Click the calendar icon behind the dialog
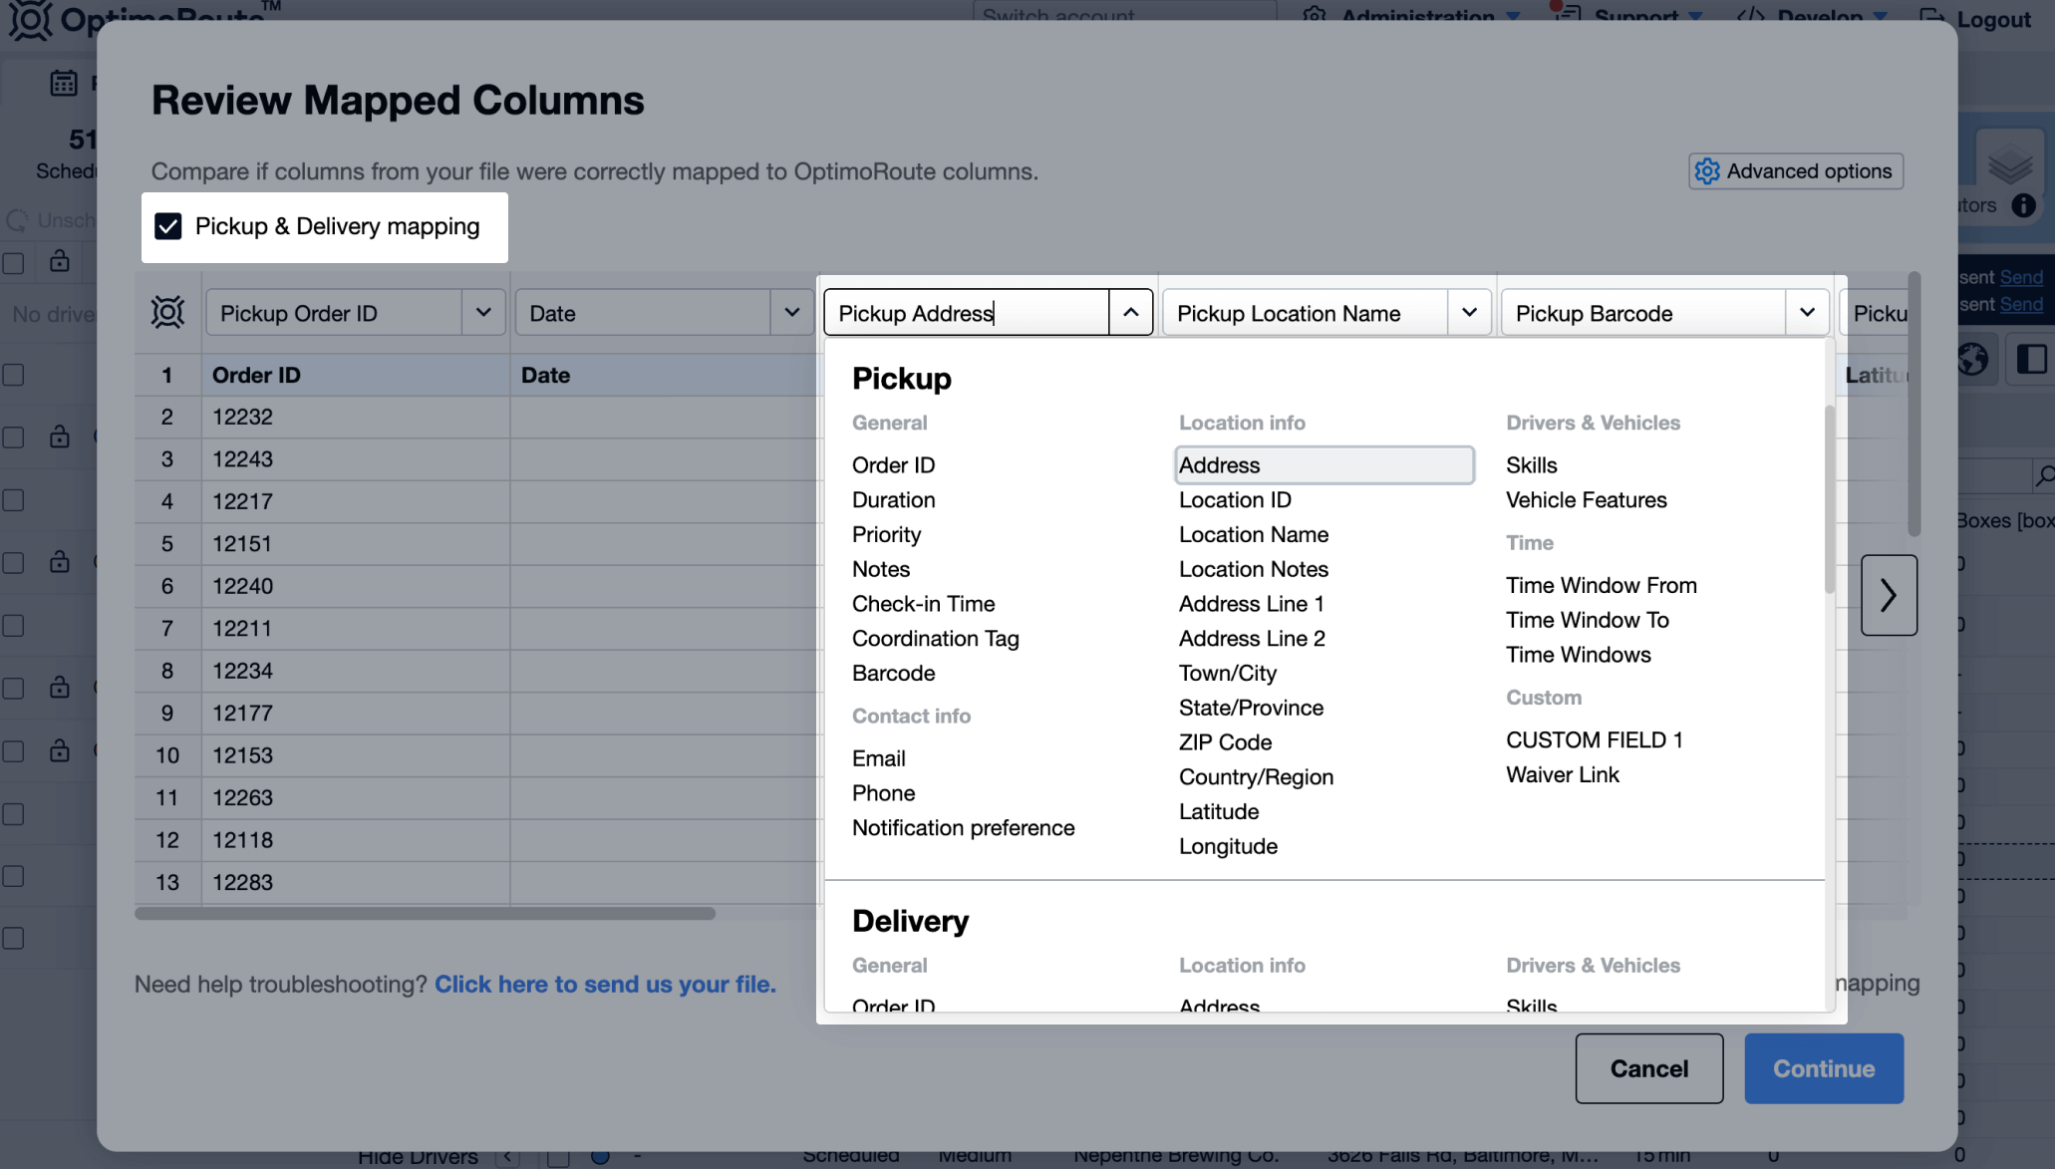The height and width of the screenshot is (1169, 2055). [x=64, y=83]
